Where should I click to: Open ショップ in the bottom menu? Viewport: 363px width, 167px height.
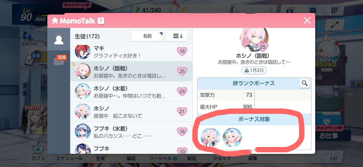click(x=222, y=158)
